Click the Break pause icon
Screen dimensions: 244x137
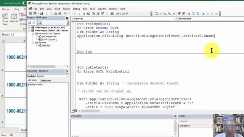click(79, 14)
